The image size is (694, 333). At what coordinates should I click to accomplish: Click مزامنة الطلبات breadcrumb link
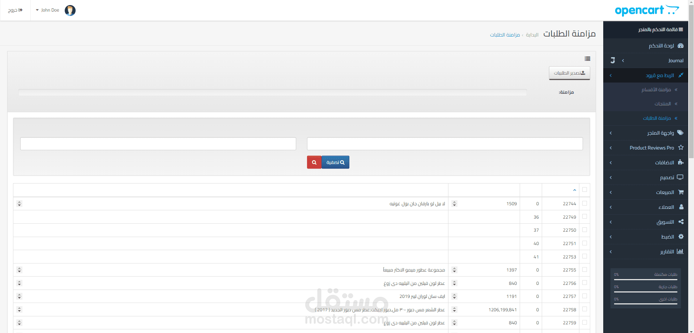coord(505,35)
